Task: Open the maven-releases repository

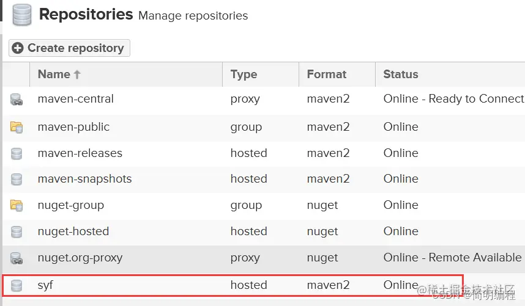Action: [x=80, y=153]
